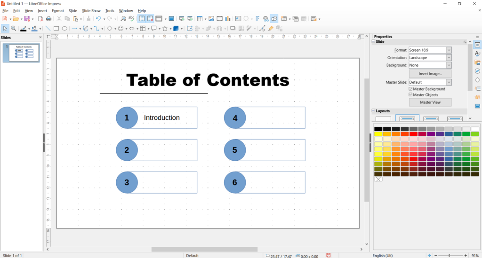Screen dimensions: 482x258
Task: Open the Slide Show menu
Action: 91,10
